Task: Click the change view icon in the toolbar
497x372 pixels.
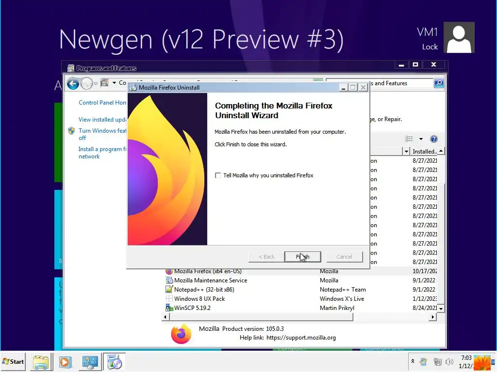Action: coord(409,139)
